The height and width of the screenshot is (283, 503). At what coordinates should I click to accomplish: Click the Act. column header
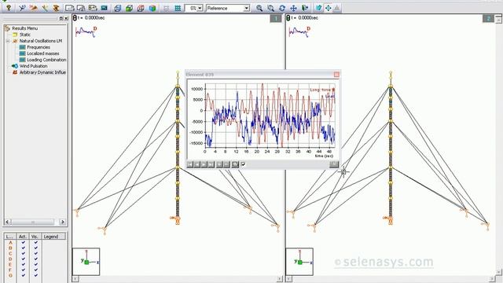point(23,237)
